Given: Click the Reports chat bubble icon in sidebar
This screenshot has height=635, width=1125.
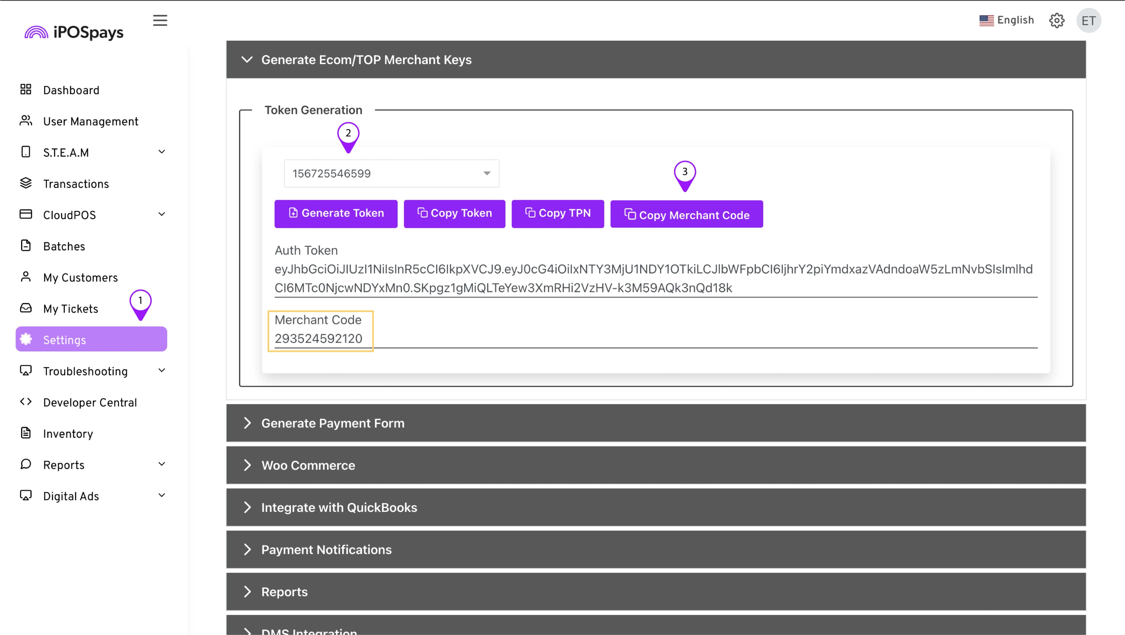Looking at the screenshot, I should 26,464.
